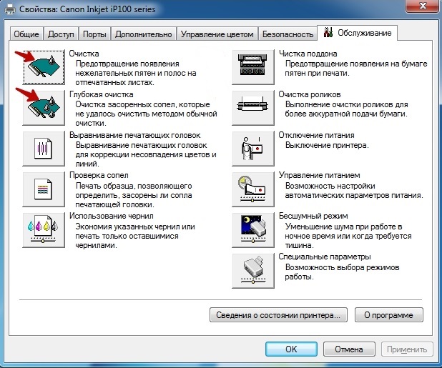Open Использование чернил ink usage icon

tap(43, 229)
